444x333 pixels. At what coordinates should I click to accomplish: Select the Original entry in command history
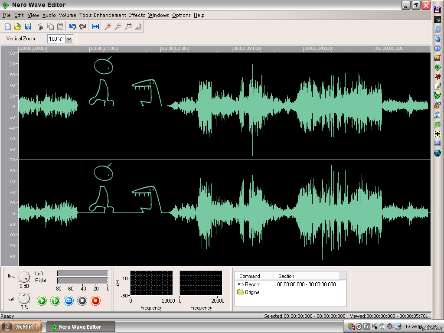(252, 292)
